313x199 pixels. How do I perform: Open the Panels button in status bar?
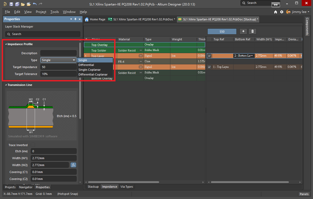[x=304, y=194]
